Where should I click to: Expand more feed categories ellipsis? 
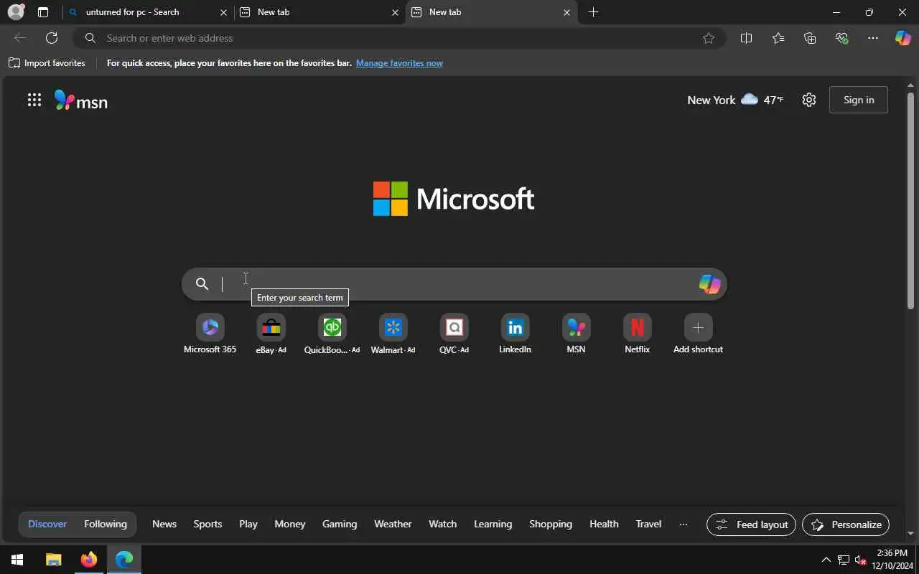click(x=684, y=524)
